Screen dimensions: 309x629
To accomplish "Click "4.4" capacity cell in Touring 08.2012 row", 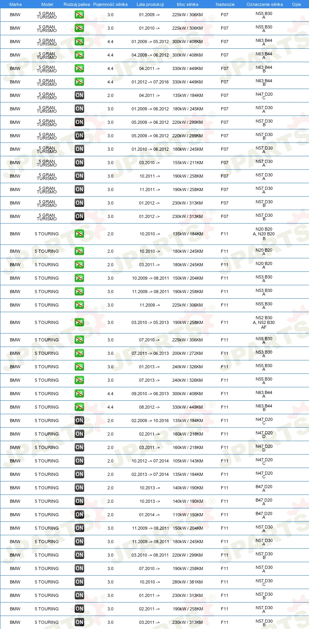I will click(x=110, y=407).
